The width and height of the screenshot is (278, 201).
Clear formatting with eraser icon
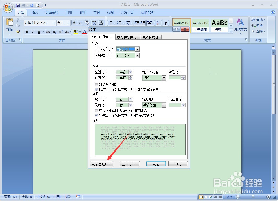[87, 23]
